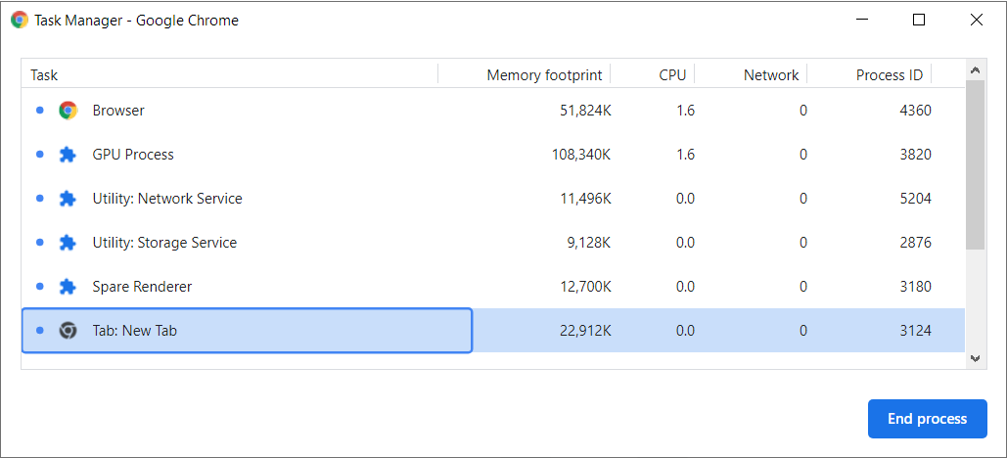The image size is (1007, 458).
Task: Sort by the Process ID column header
Action: [889, 75]
